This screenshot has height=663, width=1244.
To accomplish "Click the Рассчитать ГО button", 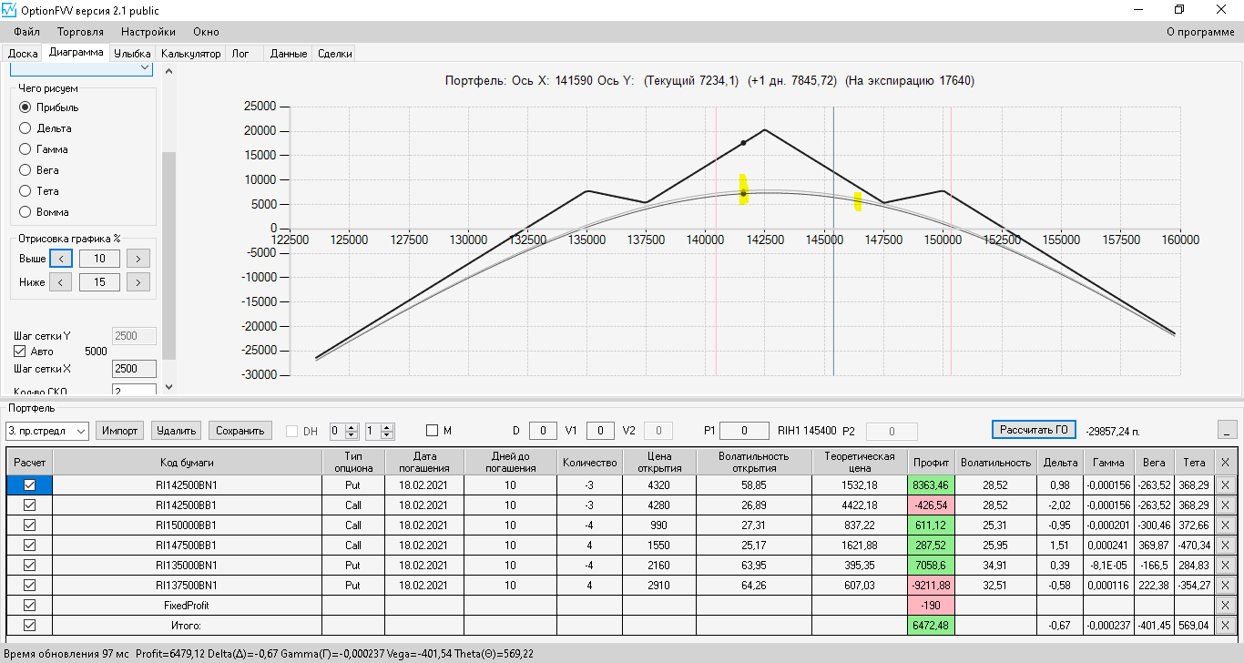I will tap(1034, 429).
